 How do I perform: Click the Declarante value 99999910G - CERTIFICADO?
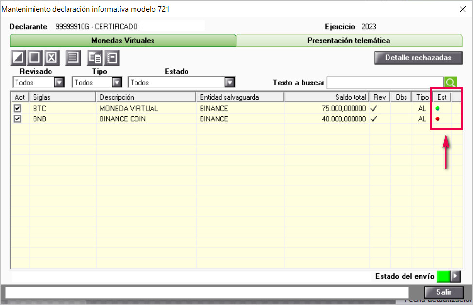[97, 27]
